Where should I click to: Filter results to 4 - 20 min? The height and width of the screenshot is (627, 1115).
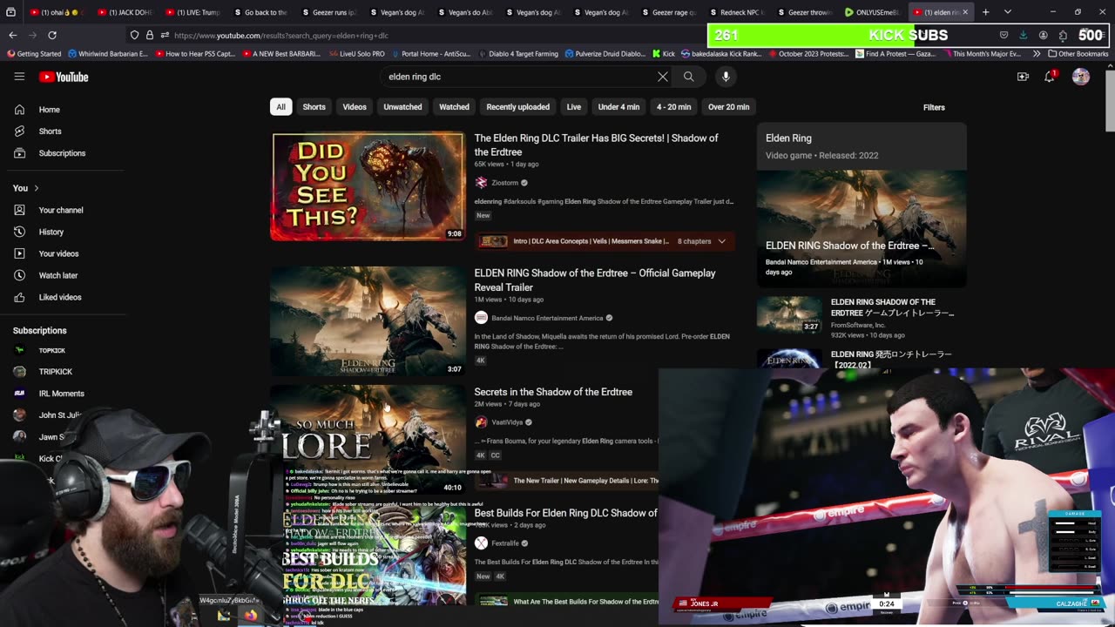(x=673, y=107)
